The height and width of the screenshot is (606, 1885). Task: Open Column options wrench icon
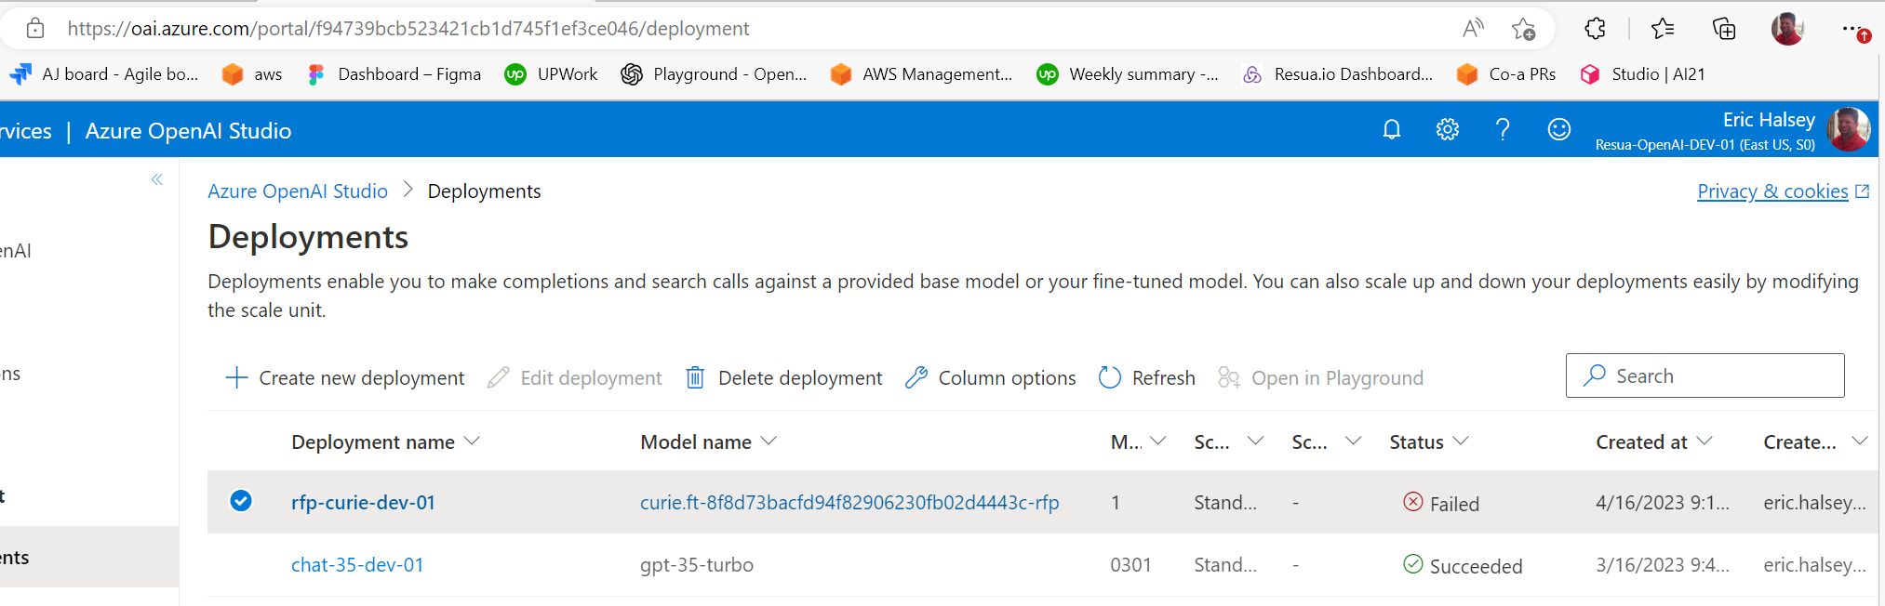pos(916,377)
